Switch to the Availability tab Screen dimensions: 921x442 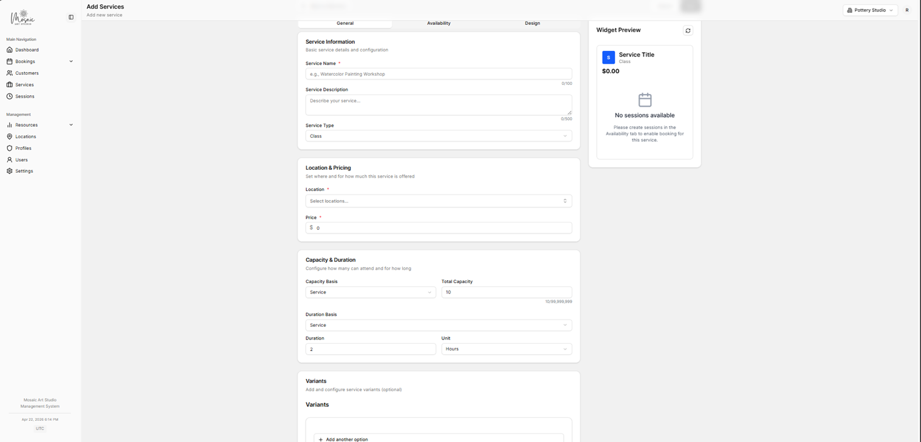439,23
